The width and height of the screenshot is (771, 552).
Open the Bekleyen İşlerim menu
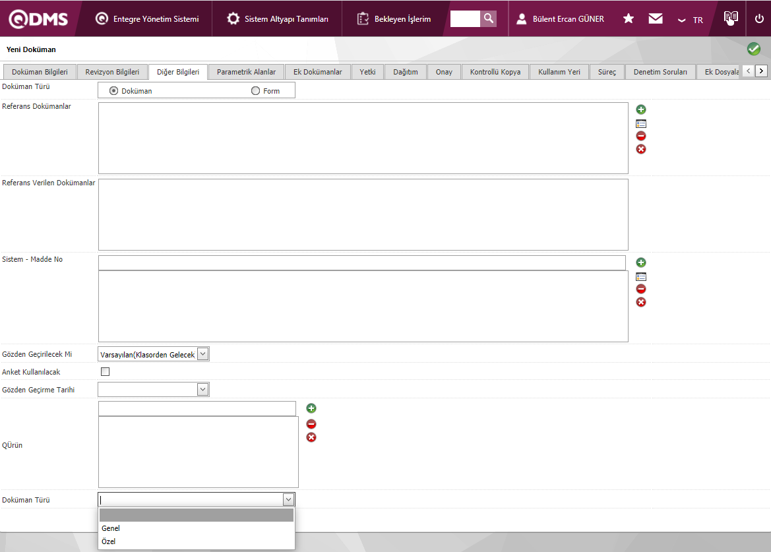(x=394, y=19)
